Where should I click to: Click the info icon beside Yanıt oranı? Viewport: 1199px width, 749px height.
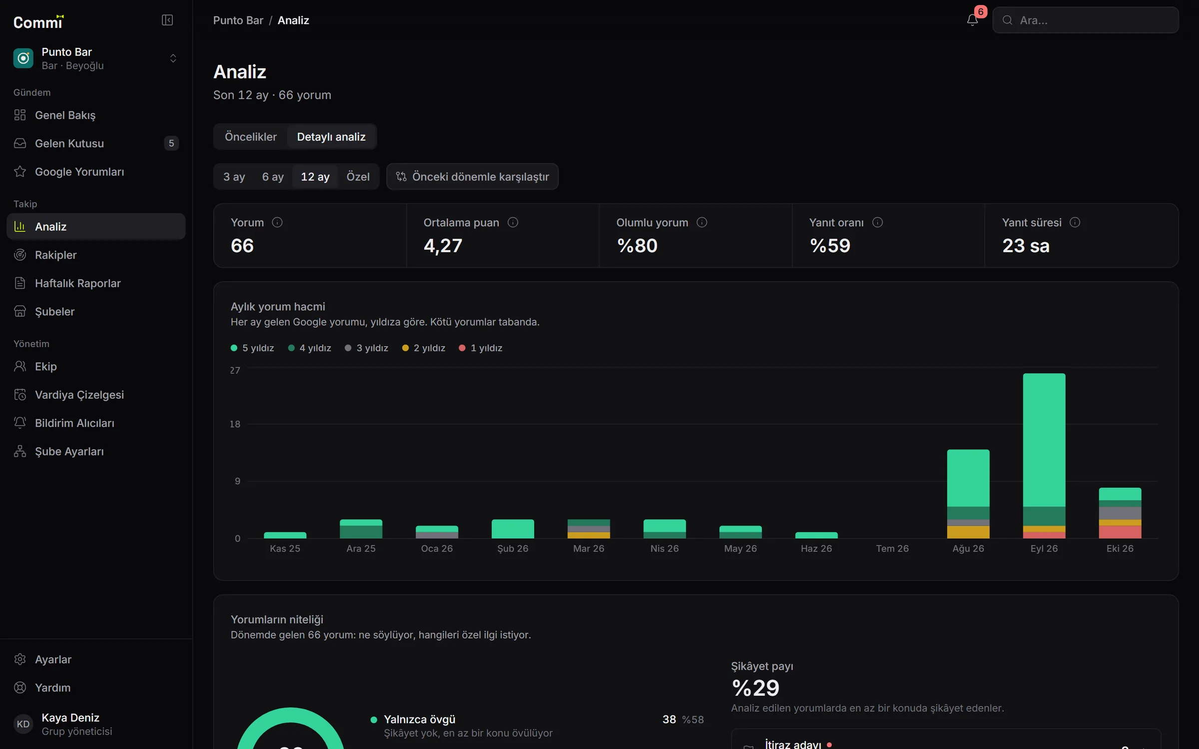[x=878, y=222]
